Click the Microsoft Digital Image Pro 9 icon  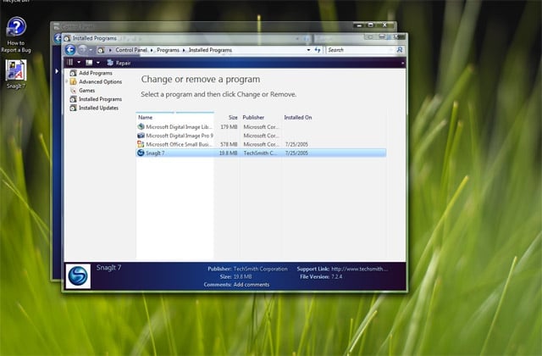click(141, 136)
